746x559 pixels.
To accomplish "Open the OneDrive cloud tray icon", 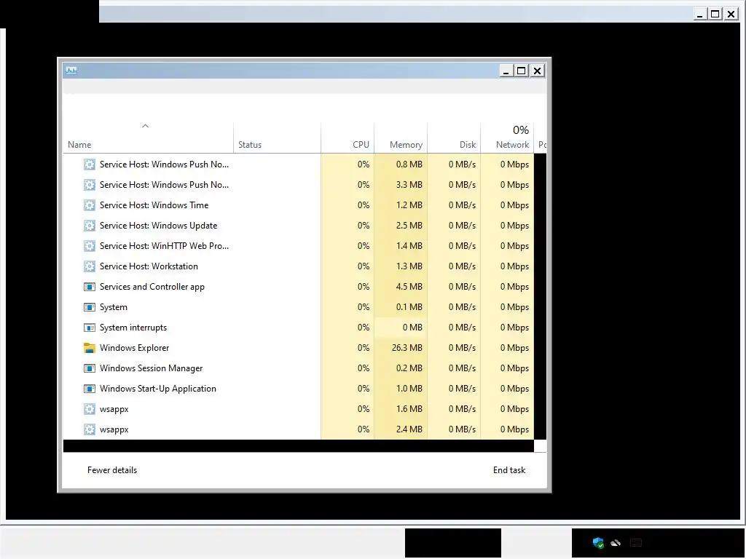I will tap(616, 542).
